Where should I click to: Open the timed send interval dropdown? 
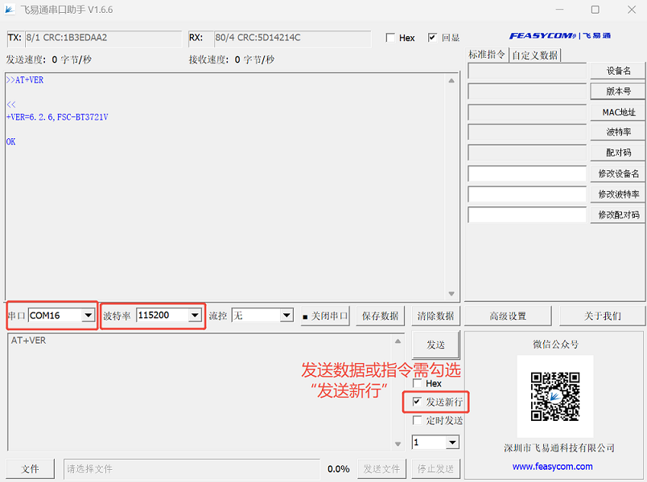point(451,443)
